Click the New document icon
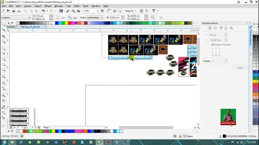The image size is (259, 145). tap(3, 11)
